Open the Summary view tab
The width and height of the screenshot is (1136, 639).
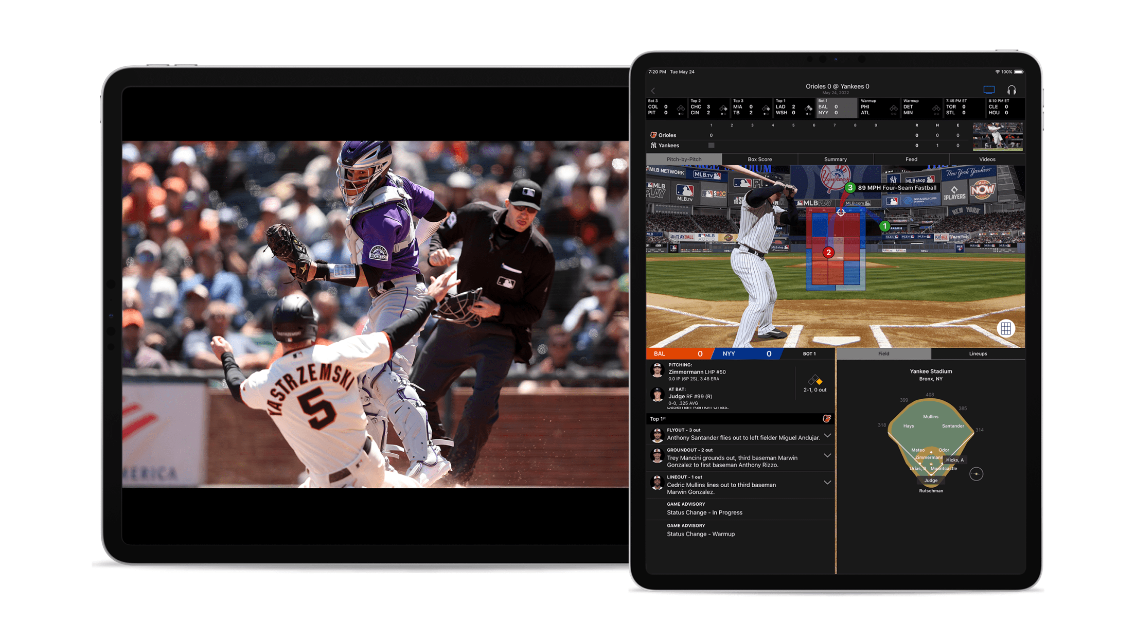[833, 159]
